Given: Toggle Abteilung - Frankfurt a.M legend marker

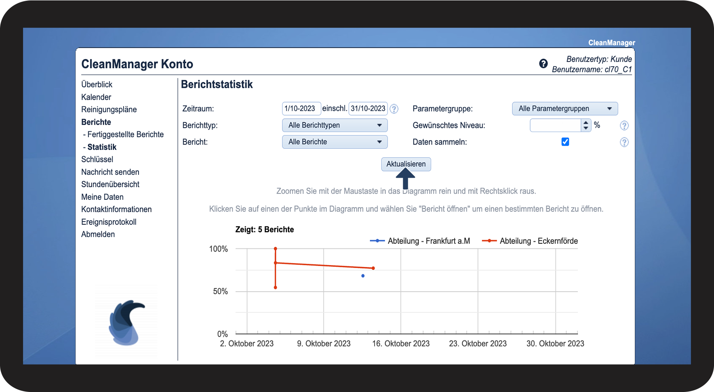Looking at the screenshot, I should tap(377, 241).
